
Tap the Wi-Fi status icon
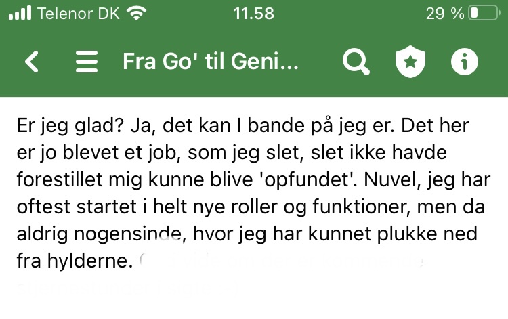(x=138, y=13)
